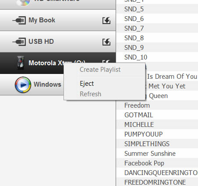Click the WD SmartWare disc icon
198x186 pixels.
(x=23, y=2)
